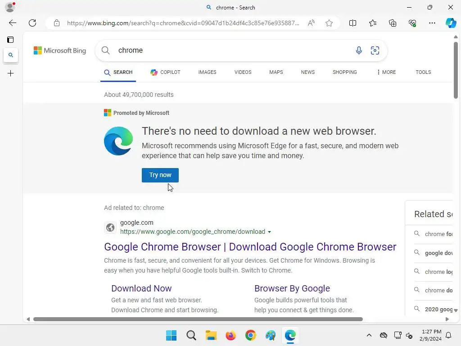Select related search 'chrome log'
Image resolution: width=461 pixels, height=346 pixels.
(434, 272)
